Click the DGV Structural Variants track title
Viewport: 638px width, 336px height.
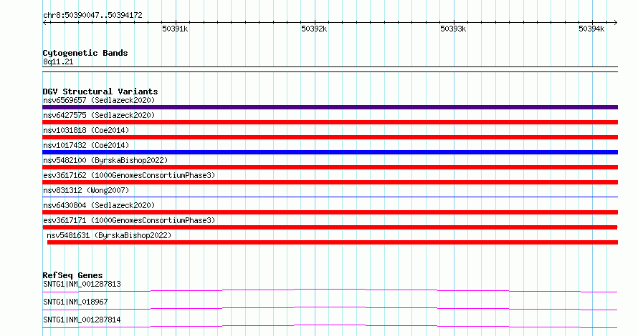pyautogui.click(x=100, y=92)
